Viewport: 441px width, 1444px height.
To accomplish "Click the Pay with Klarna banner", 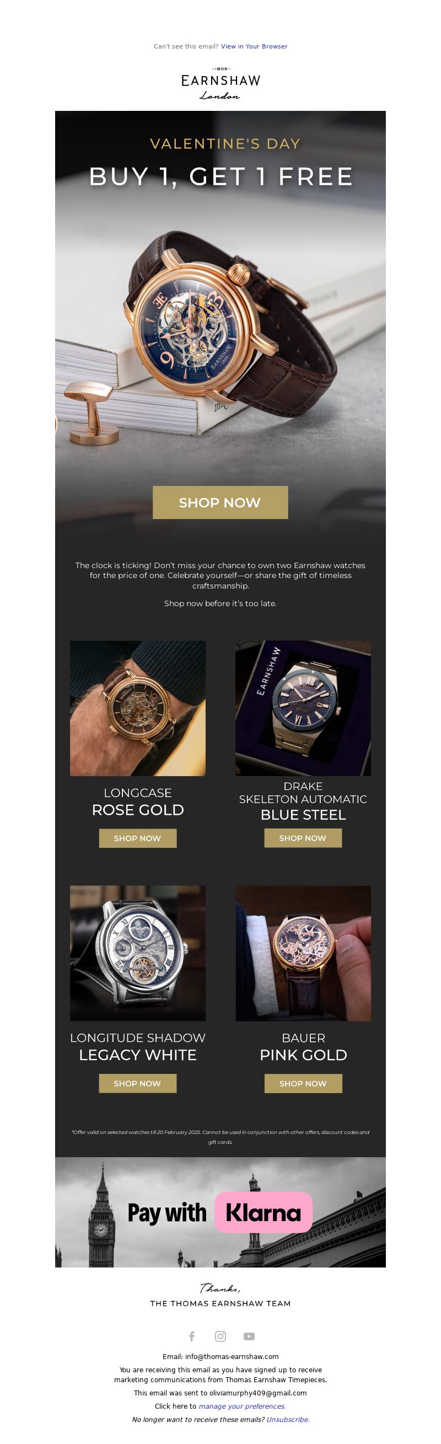I will (220, 1212).
